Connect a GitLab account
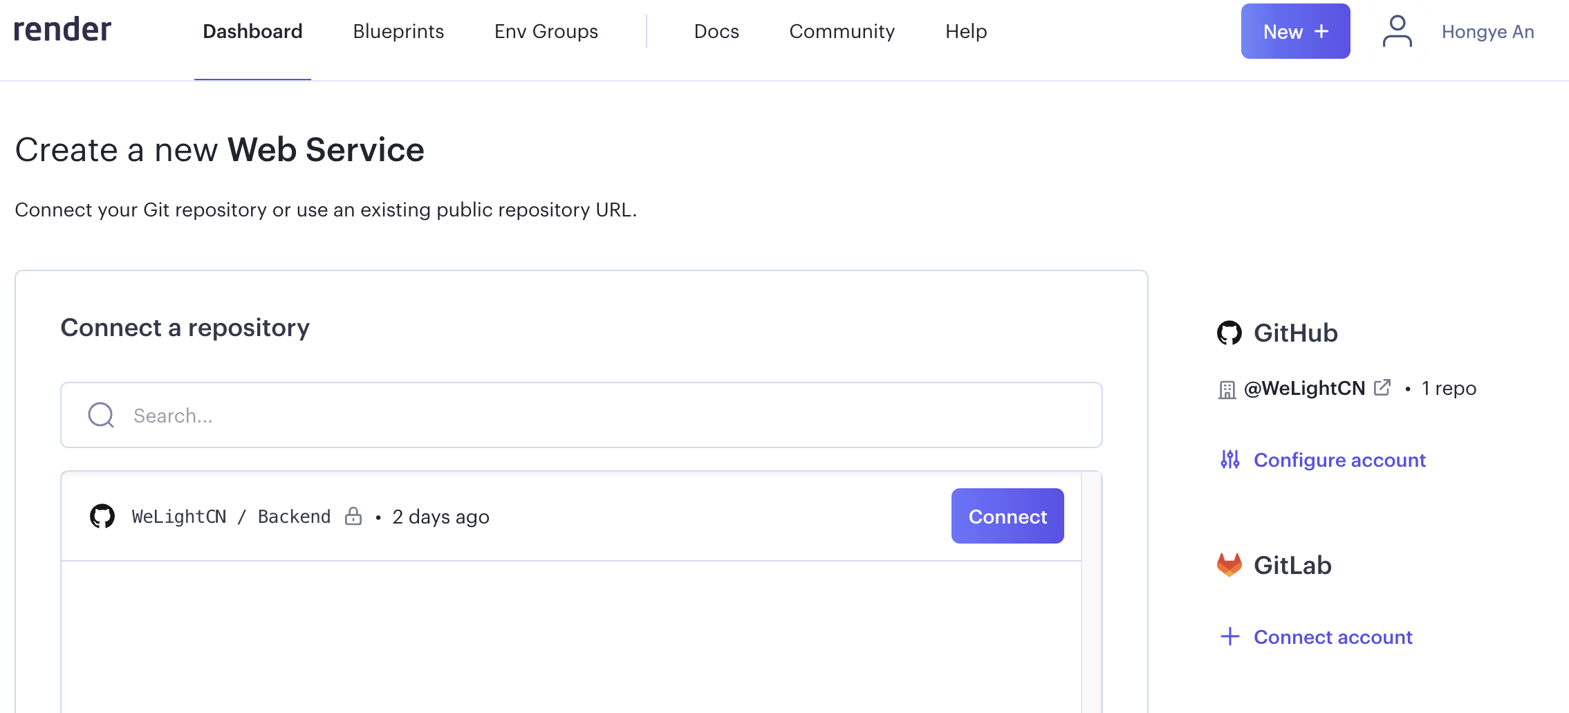Viewport: 1569px width, 713px height. click(x=1333, y=637)
